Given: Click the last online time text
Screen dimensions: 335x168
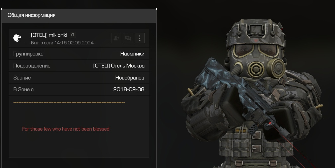Looking at the screenshot, I should click(62, 43).
